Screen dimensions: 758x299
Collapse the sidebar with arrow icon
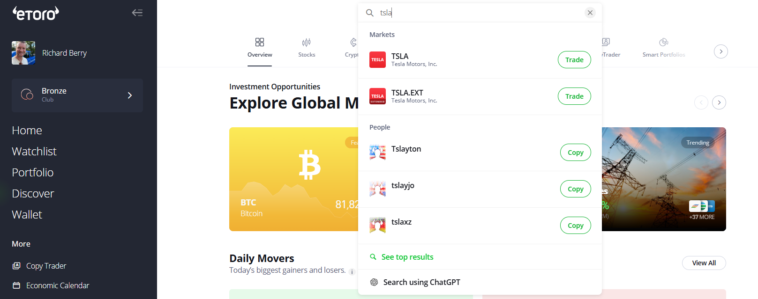(137, 13)
